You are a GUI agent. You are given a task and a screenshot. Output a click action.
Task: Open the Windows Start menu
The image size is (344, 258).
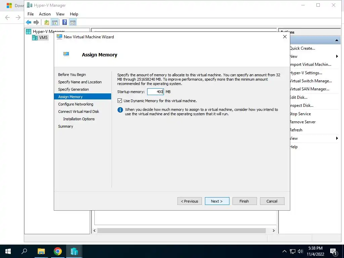pos(8,251)
